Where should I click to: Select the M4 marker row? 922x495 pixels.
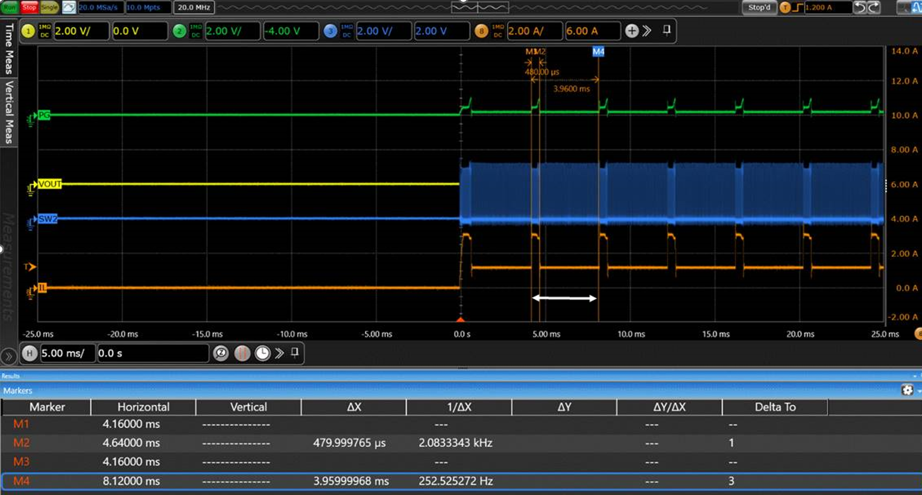pyautogui.click(x=461, y=481)
